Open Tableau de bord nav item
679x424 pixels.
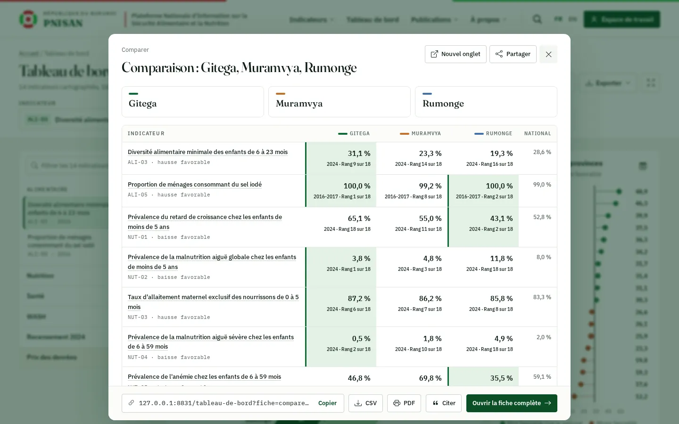pos(373,19)
